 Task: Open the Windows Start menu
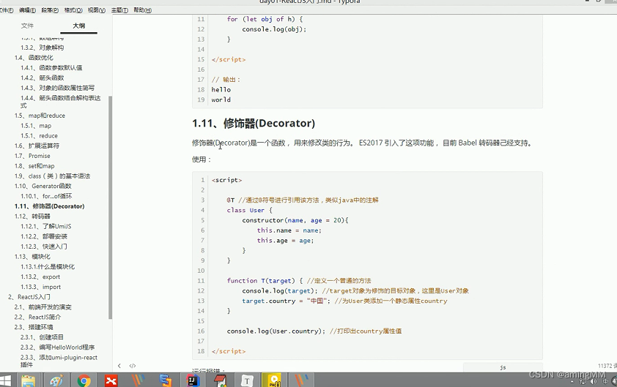[x=5, y=380]
